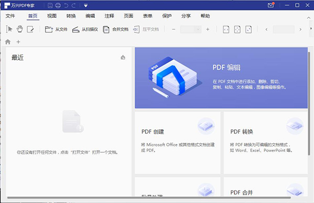
Task: Add new tab with plus icon
Action: [18, 42]
